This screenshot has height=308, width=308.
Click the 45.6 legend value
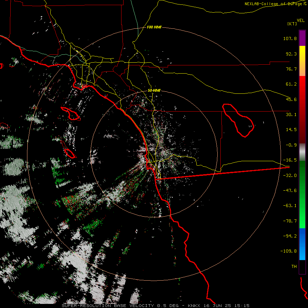[291, 99]
